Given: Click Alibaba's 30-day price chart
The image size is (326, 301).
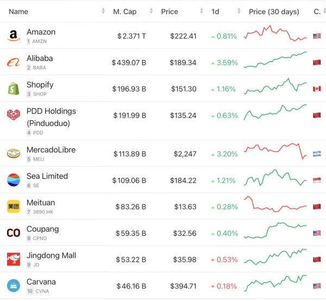Looking at the screenshot, I should (x=275, y=60).
